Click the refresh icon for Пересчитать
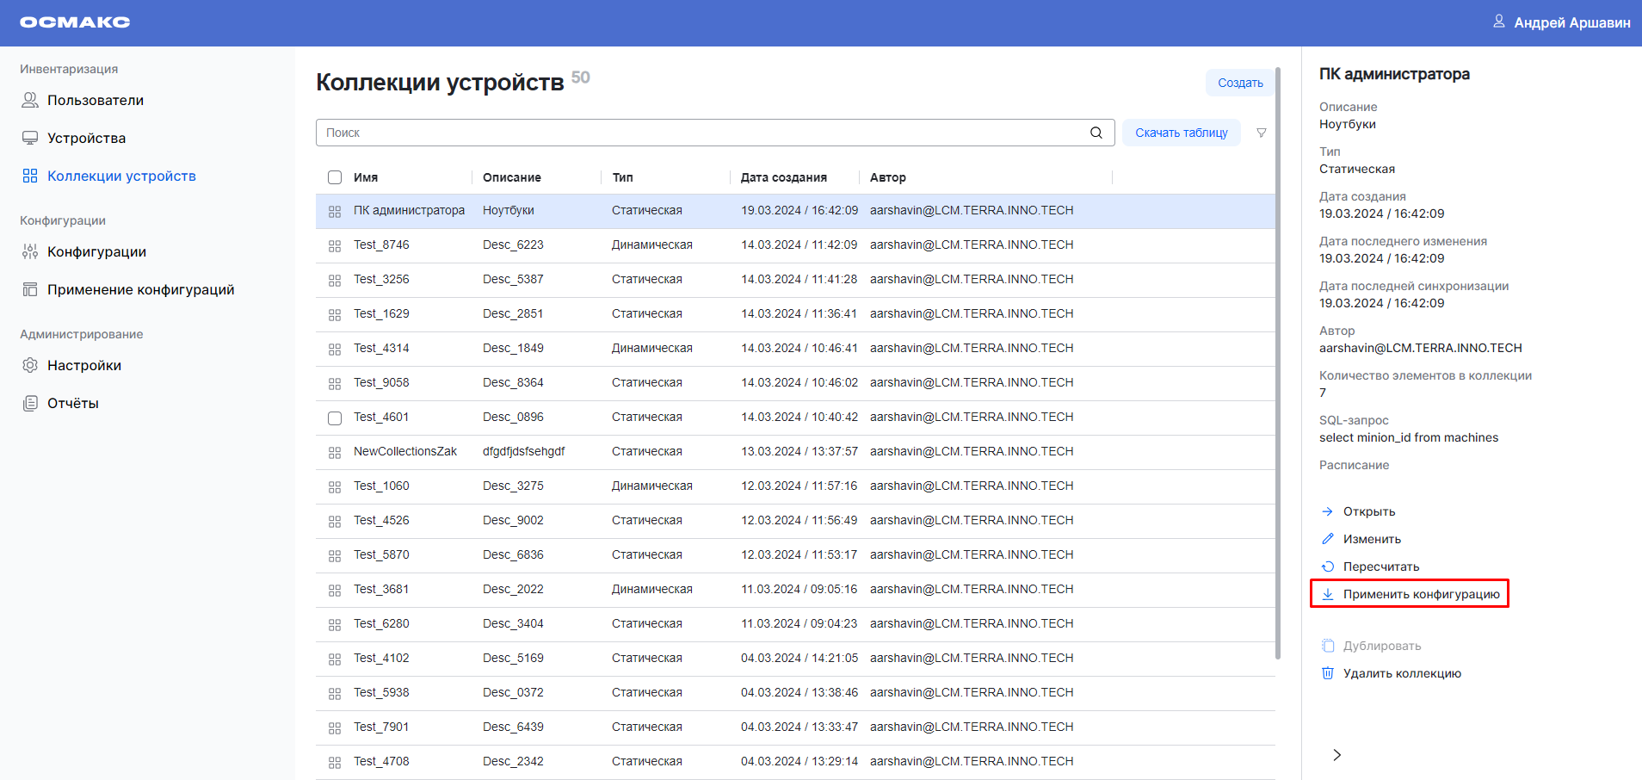 [x=1328, y=566]
